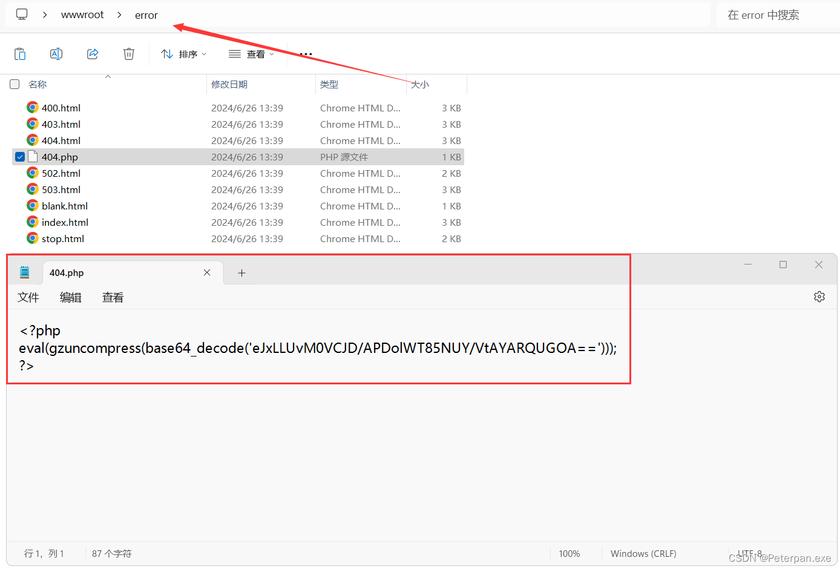Click the Chrome icon of 404.html

(x=33, y=140)
